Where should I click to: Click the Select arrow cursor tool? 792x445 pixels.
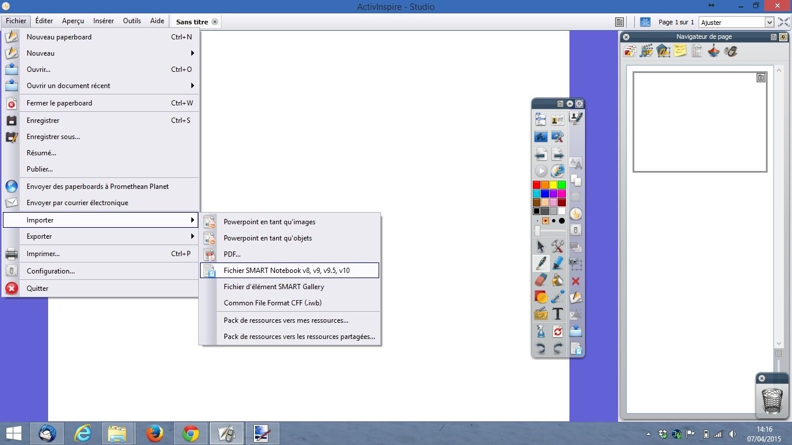point(540,246)
